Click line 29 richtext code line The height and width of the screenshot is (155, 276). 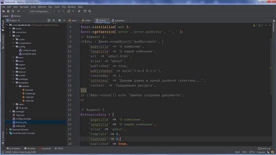click(x=175, y=139)
